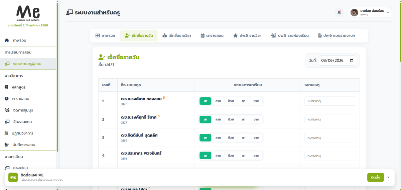Mark กิตตินันท์ บุญเลิศ as มา

click(205, 137)
